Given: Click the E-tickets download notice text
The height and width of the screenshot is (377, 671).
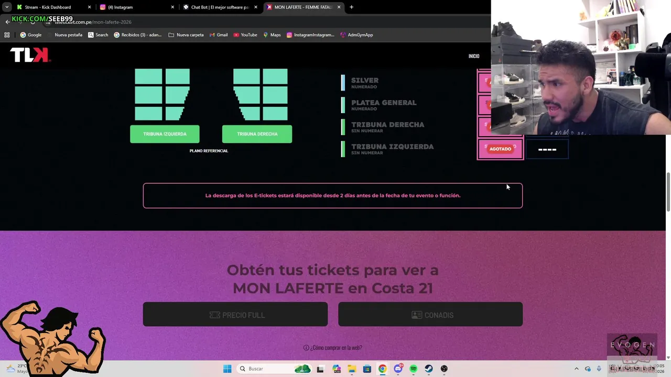Looking at the screenshot, I should click(x=333, y=195).
